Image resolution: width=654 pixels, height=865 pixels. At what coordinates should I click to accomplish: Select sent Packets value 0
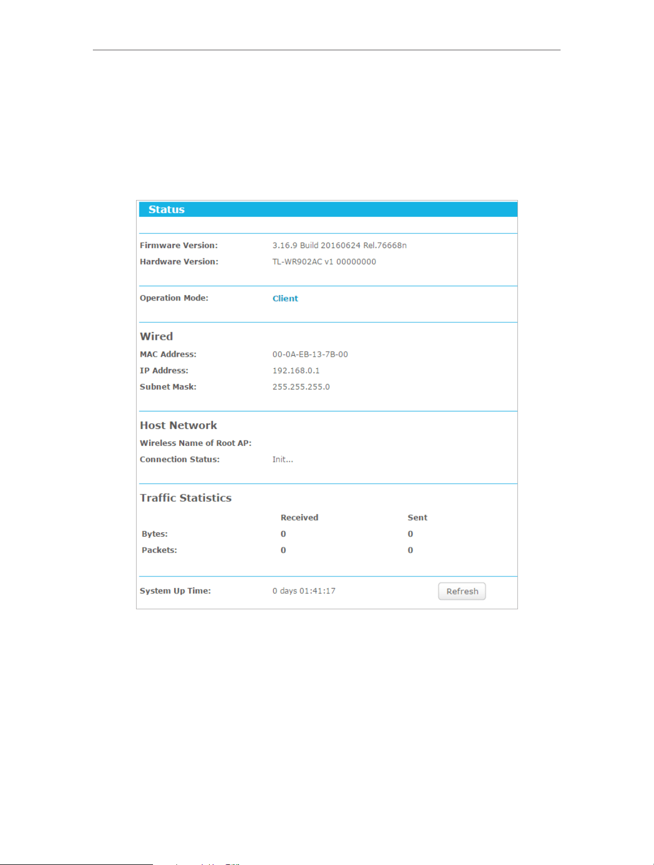pyautogui.click(x=410, y=550)
